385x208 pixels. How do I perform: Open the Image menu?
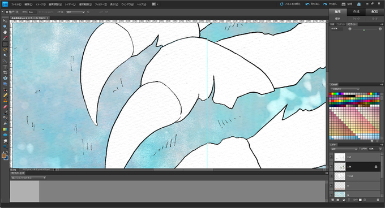tap(41, 5)
